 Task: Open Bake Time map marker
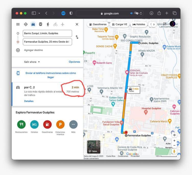pyautogui.click(x=106, y=30)
